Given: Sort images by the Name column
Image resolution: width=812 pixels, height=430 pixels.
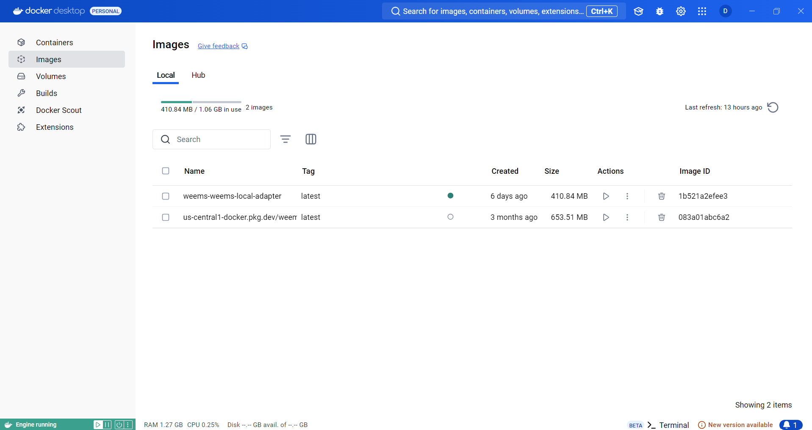Looking at the screenshot, I should pyautogui.click(x=194, y=171).
